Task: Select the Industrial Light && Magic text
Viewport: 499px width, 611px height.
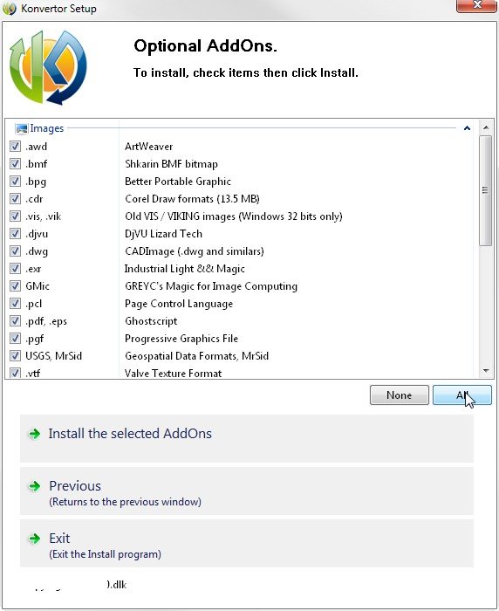Action: pyautogui.click(x=185, y=269)
